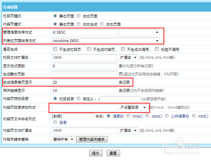This screenshot has height=160, width=211.
Task: Focus 生成静态页数 empty field
Action: coord(85,74)
